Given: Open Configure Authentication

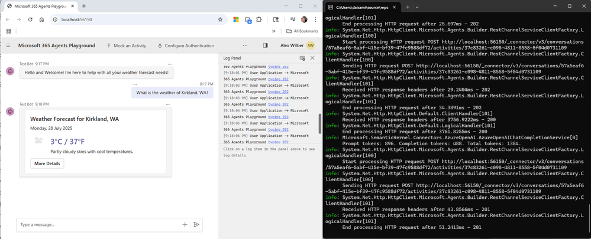Looking at the screenshot, I should click(186, 45).
